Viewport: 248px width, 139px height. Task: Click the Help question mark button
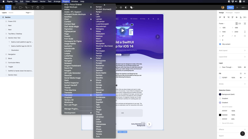[x=242, y=133]
